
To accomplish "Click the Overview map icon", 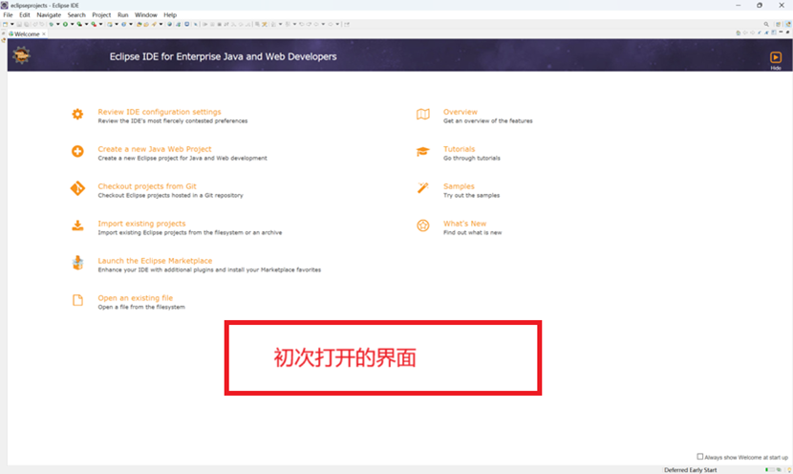I will click(423, 115).
